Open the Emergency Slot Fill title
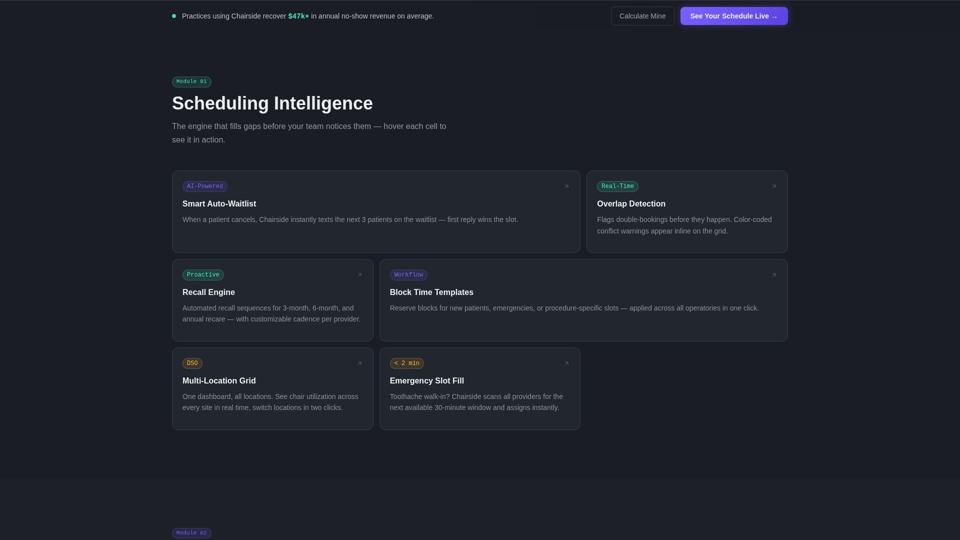The image size is (960, 540). coord(427,381)
